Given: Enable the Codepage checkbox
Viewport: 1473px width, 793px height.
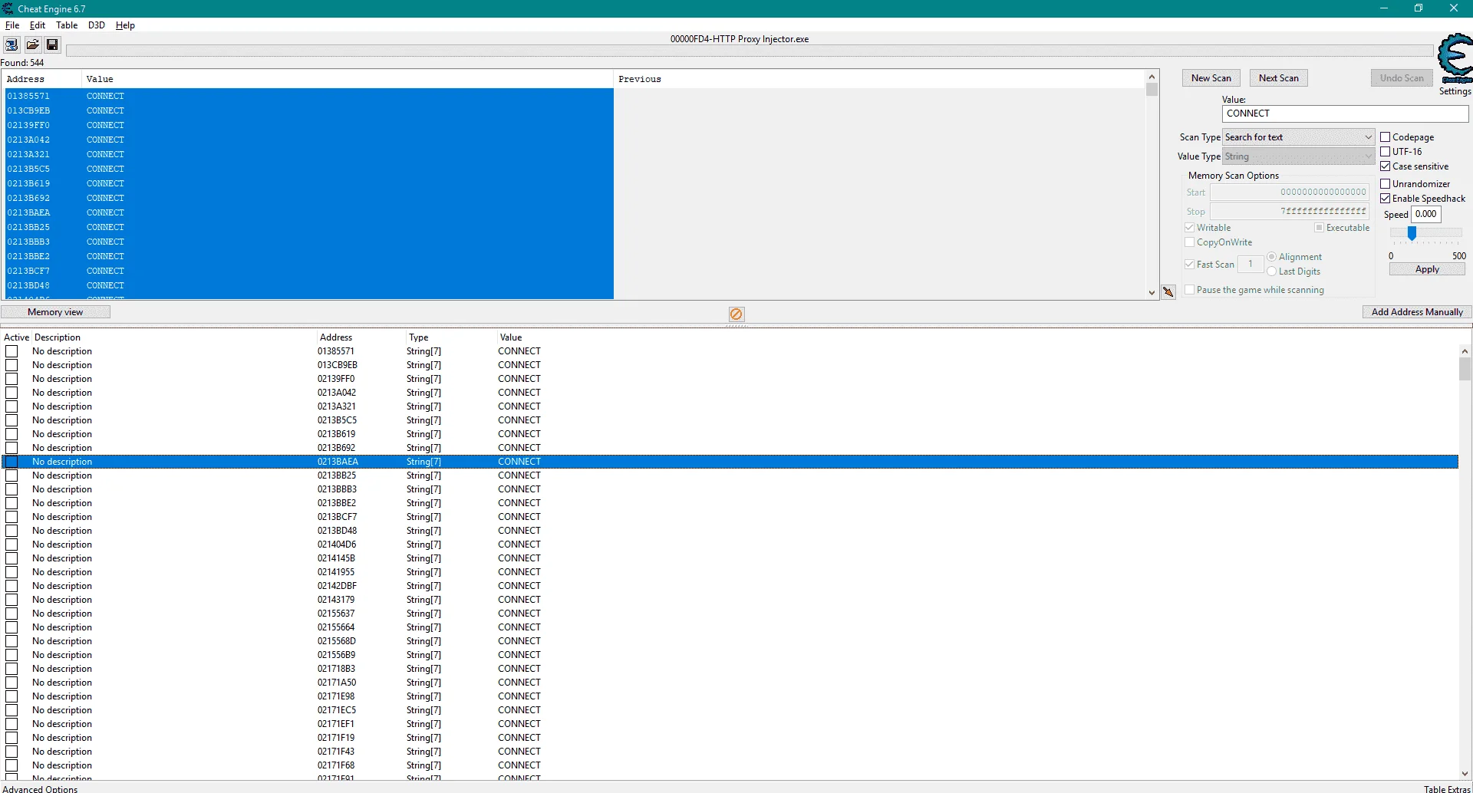Looking at the screenshot, I should point(1386,137).
